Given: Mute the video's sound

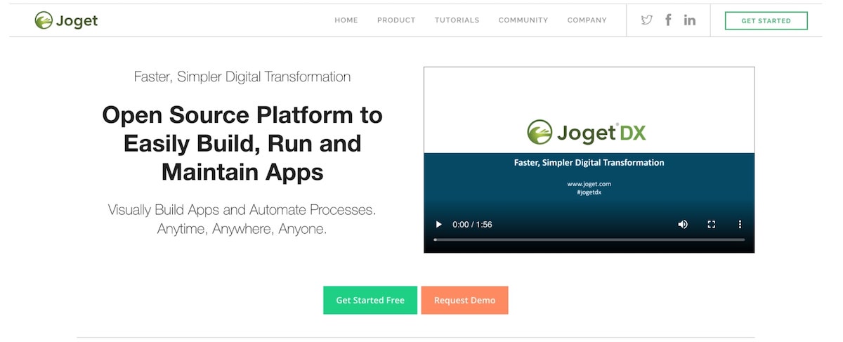Looking at the screenshot, I should pos(683,224).
